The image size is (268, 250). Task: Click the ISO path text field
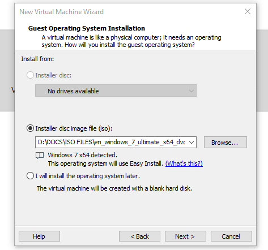click(x=112, y=142)
